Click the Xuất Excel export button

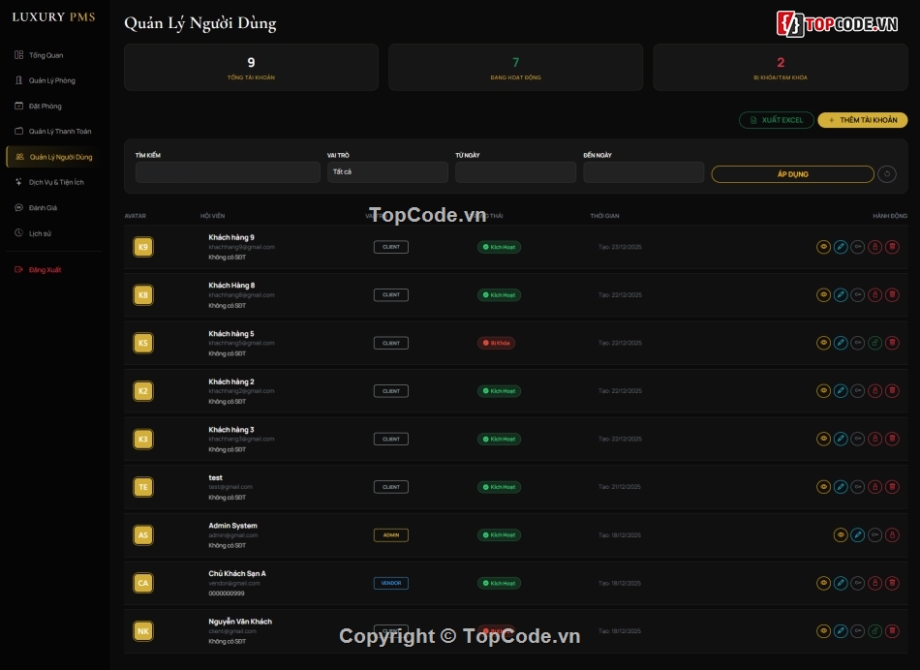tap(777, 120)
